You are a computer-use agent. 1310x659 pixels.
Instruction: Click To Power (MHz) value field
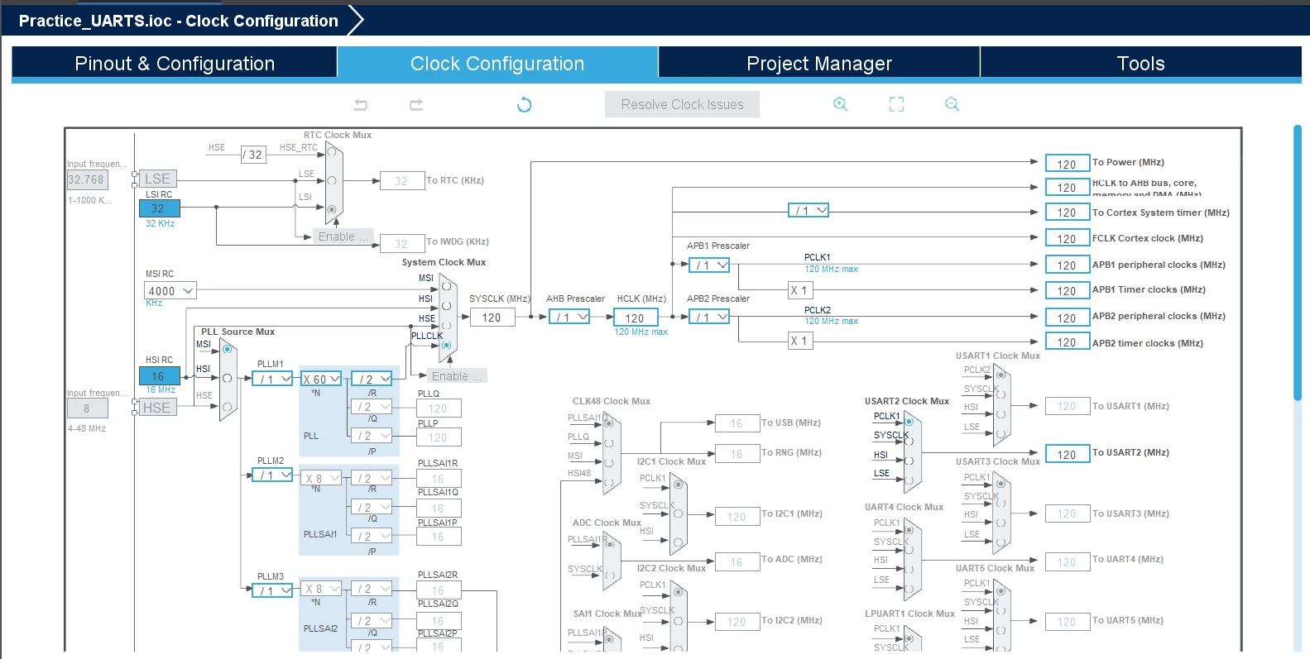pos(1068,164)
